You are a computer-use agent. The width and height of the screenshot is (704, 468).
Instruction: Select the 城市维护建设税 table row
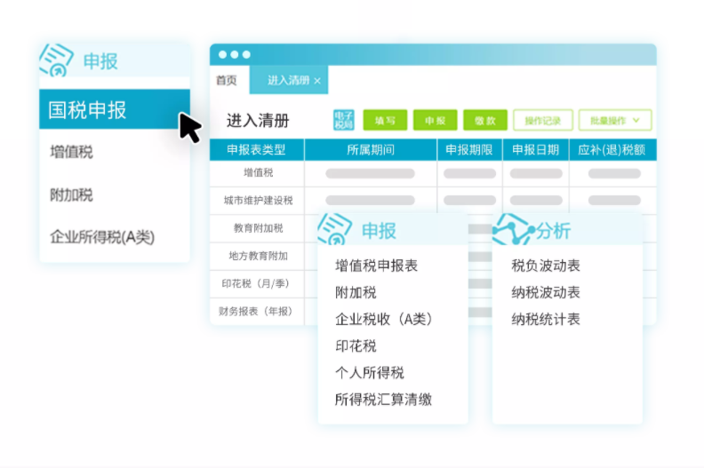pyautogui.click(x=433, y=200)
